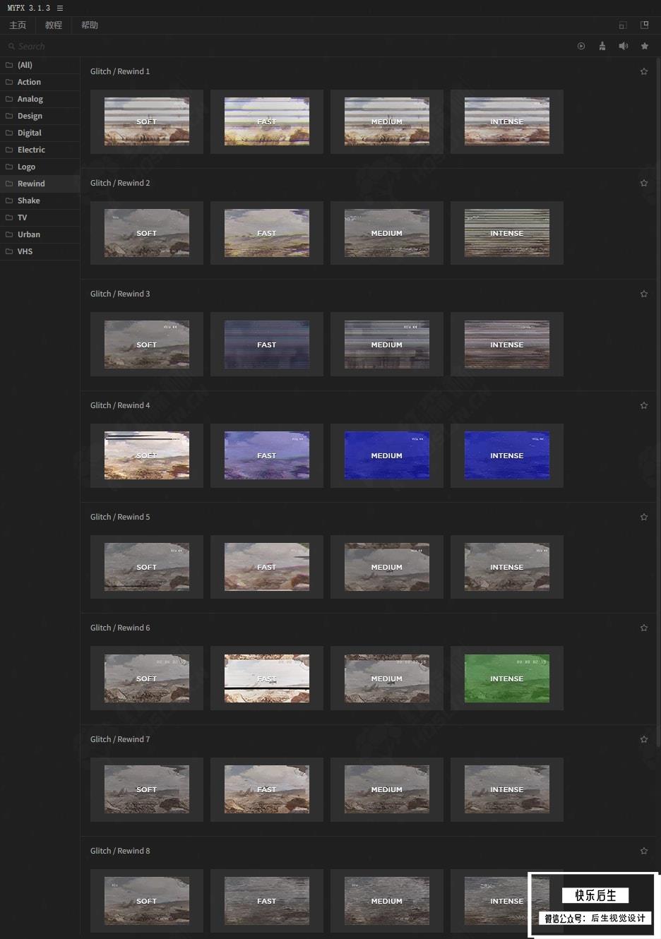
Task: Select the (All) category folder
Action: (40, 65)
